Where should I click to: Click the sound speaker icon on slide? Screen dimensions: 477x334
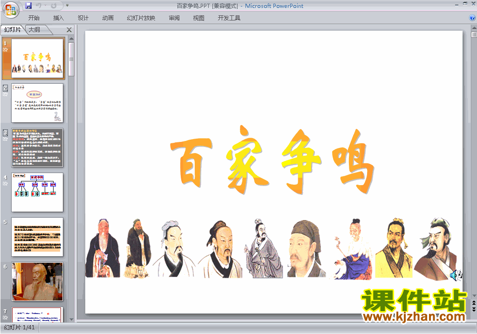[456, 276]
